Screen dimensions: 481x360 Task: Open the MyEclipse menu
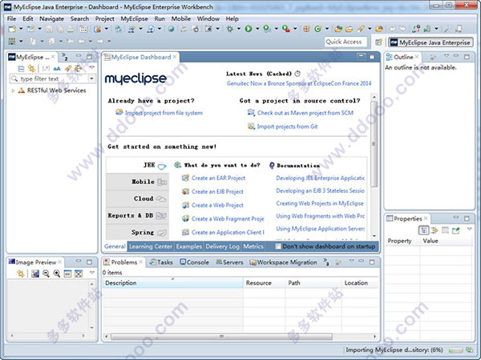(134, 18)
